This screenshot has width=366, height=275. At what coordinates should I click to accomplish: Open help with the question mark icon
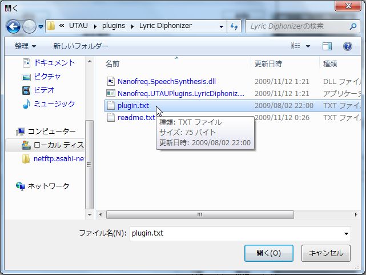[347, 46]
